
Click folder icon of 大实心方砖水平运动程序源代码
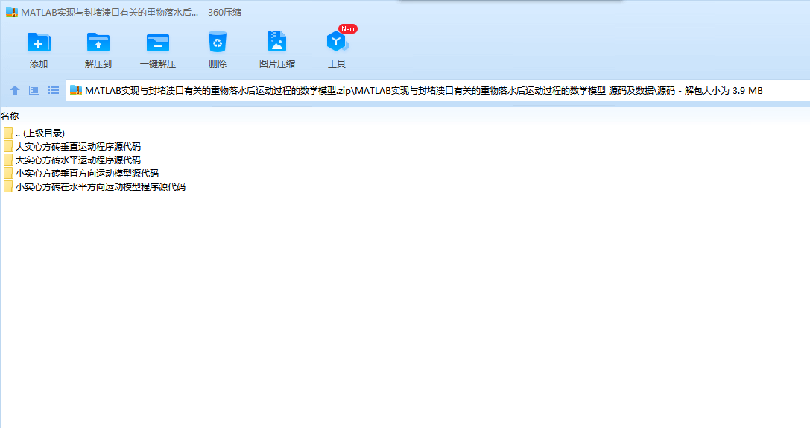tap(8, 160)
